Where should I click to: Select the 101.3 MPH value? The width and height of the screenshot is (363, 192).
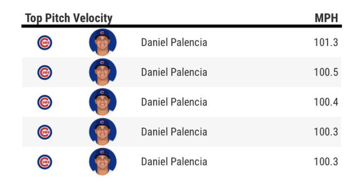pos(326,42)
